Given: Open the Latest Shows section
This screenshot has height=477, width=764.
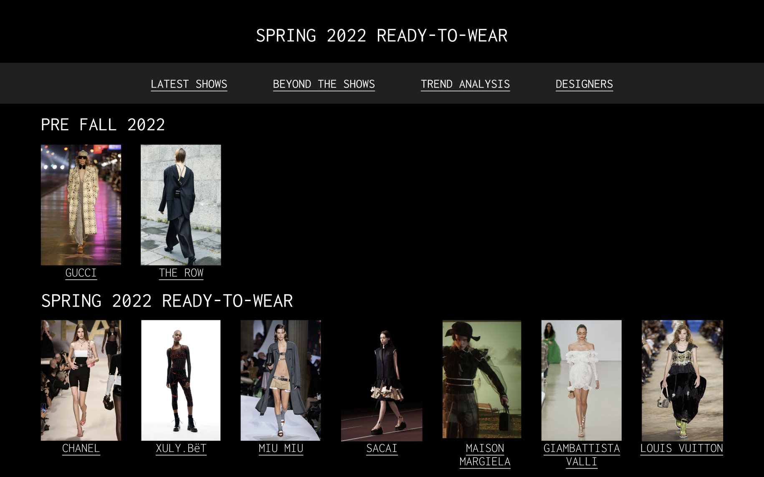Looking at the screenshot, I should coord(189,84).
